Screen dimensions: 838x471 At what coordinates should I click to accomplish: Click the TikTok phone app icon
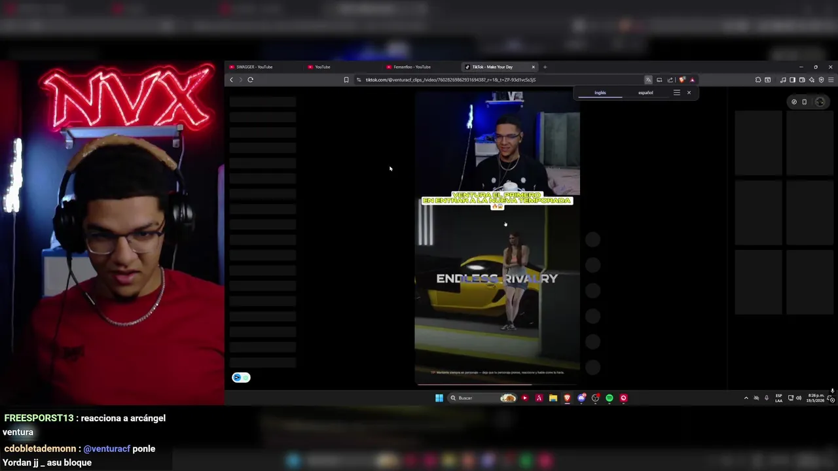[x=805, y=102]
